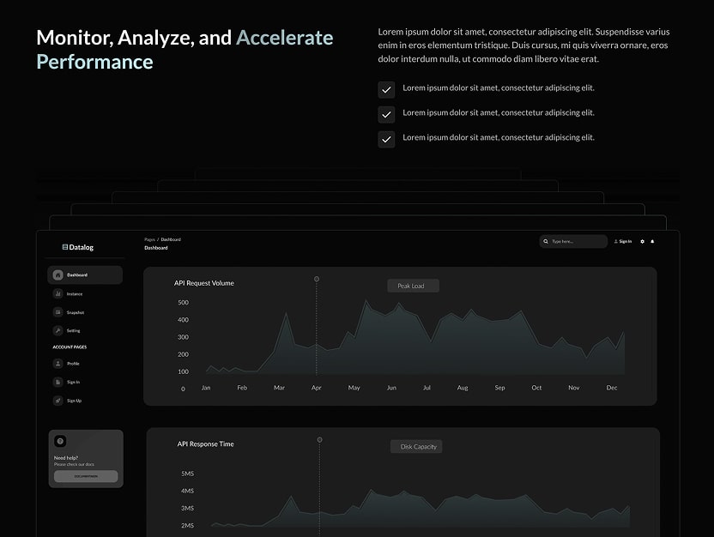Toggle the second Lorem ipsum checkbox
714x537 pixels.
click(x=386, y=115)
